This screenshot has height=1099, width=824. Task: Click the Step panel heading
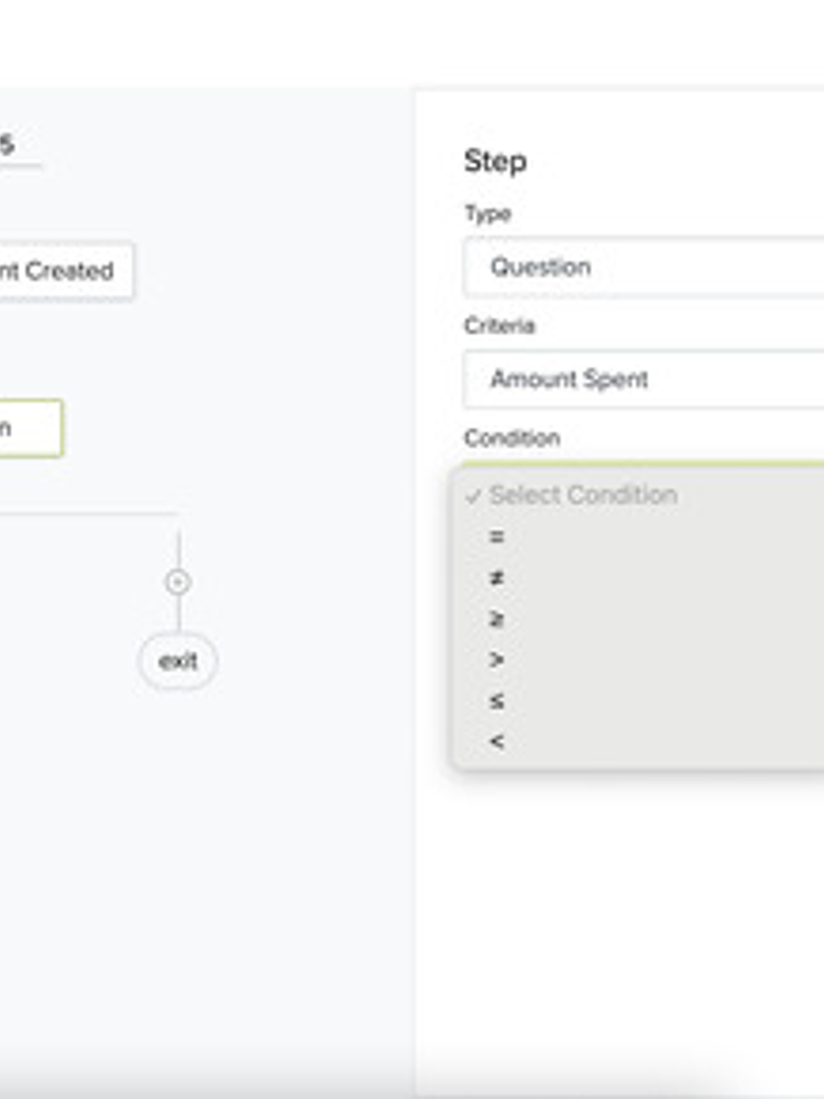(x=495, y=161)
